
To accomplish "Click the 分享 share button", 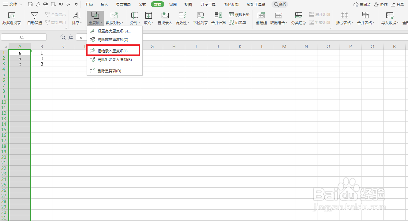I will [x=398, y=5].
